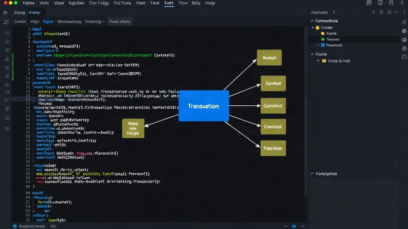Select the Suslon node in the diagram
Image resolution: width=408 pixels, height=229 pixels.
269,57
